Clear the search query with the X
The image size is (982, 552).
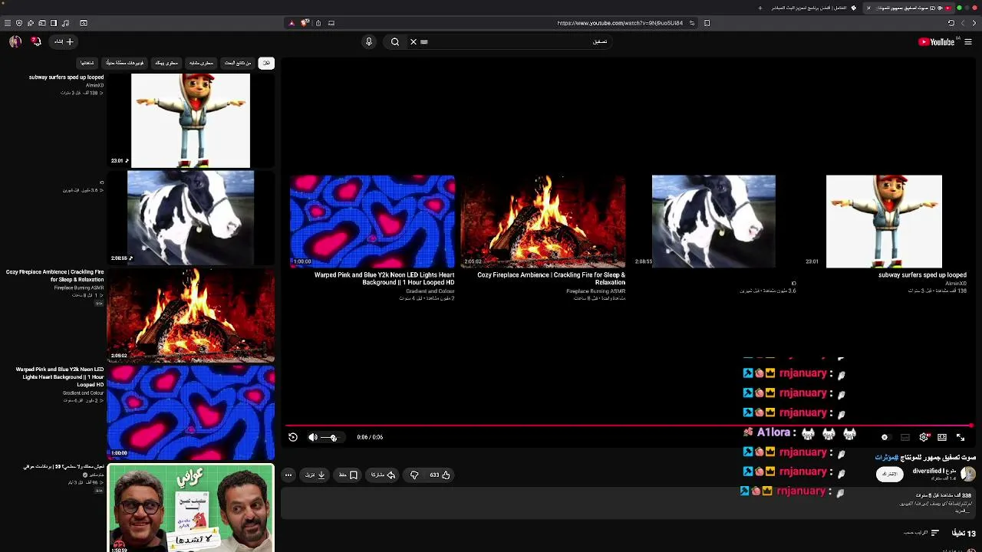414,41
